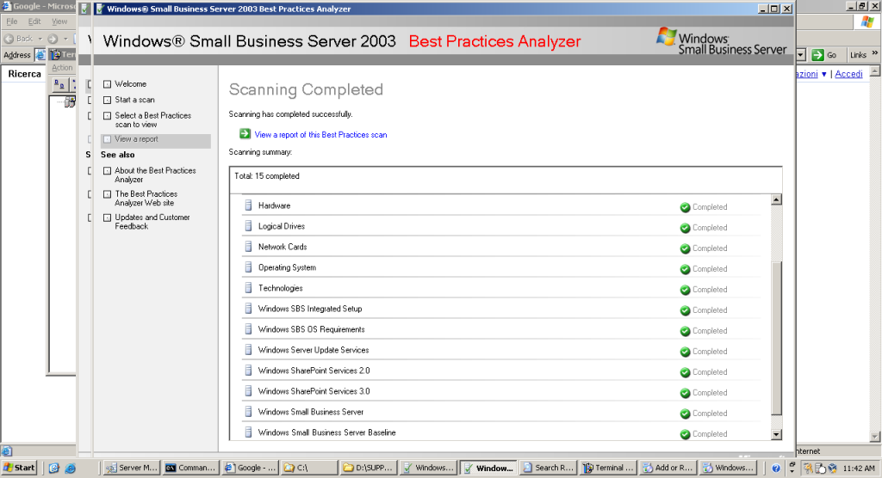Open Select a Best Practices scan to view
Screen dimensions: 882x478
pyautogui.click(x=153, y=119)
